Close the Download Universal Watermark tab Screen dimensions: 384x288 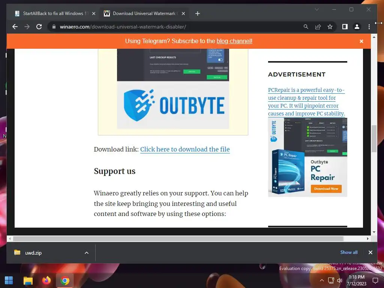pos(183,13)
